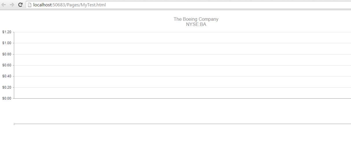Image resolution: width=351 pixels, height=152 pixels.
Task: Reload the current page
Action: 21,5
